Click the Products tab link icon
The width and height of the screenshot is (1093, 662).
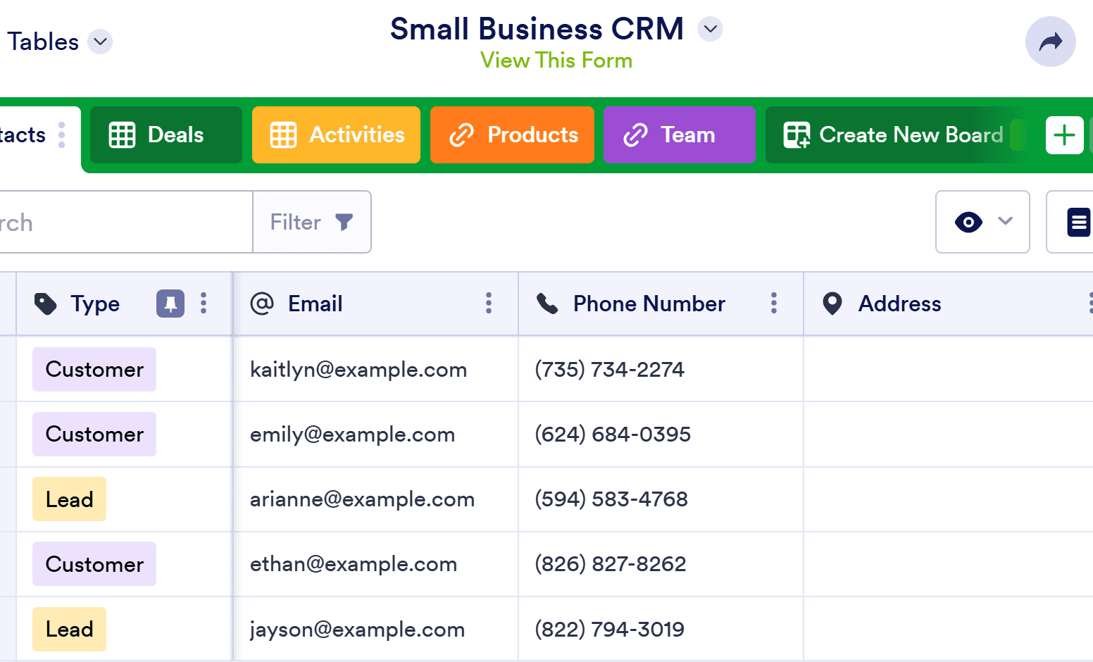point(461,135)
